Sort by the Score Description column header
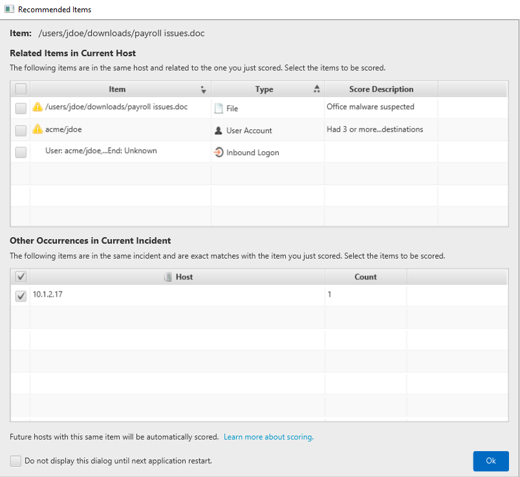The height and width of the screenshot is (477, 520). click(x=381, y=89)
